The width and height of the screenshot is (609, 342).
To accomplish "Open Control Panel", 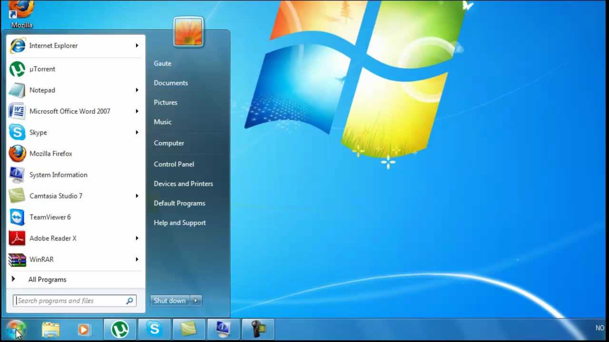I will click(174, 164).
